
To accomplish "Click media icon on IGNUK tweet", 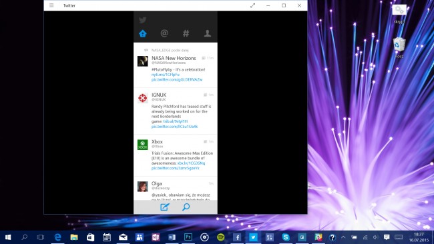I will (x=206, y=95).
